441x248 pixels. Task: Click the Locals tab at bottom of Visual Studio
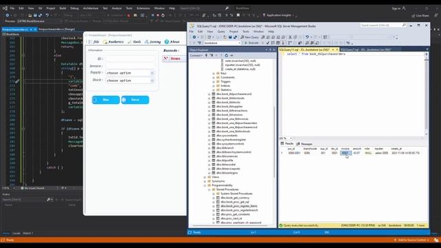coord(17,234)
